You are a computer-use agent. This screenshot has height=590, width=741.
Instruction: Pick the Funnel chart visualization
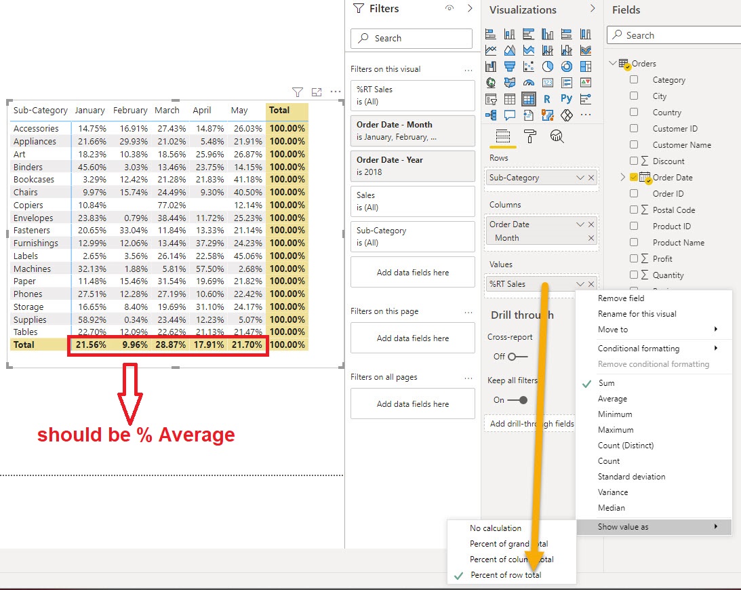(509, 66)
